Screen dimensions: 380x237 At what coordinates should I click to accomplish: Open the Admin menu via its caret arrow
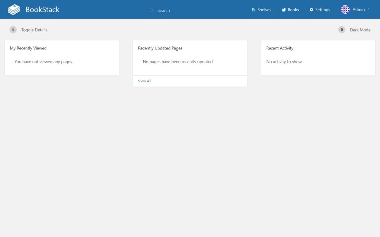(x=368, y=9)
